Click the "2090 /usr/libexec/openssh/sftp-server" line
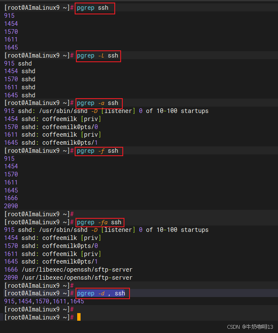Viewport: 278px width, 333px height. pos(68,278)
